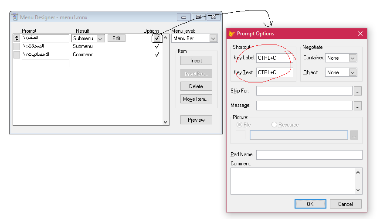Toggle the Options check button for the first row

point(157,38)
